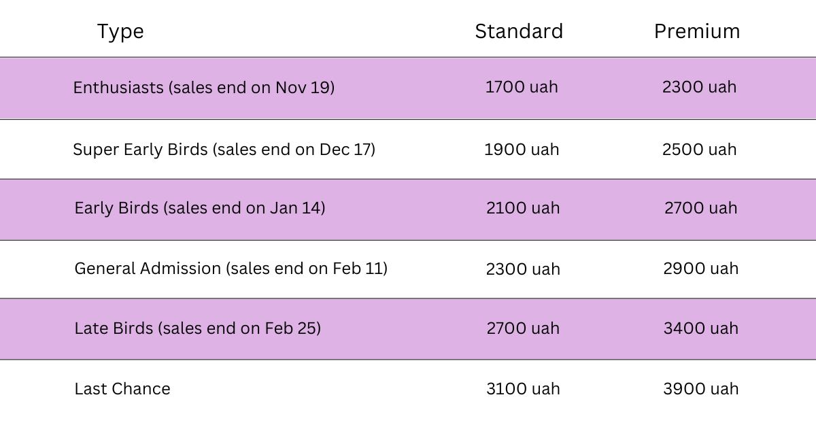Screen dimensions: 816x427
Task: Select the Super Early Birds row label
Action: pos(224,150)
